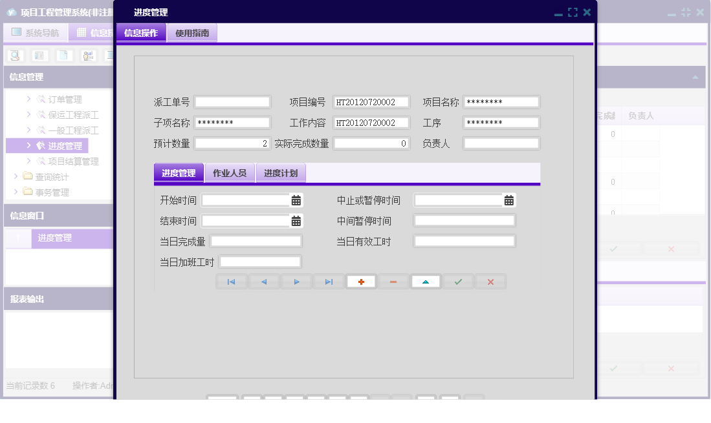
Task: Select 订单管理 in the sidebar
Action: coord(67,99)
